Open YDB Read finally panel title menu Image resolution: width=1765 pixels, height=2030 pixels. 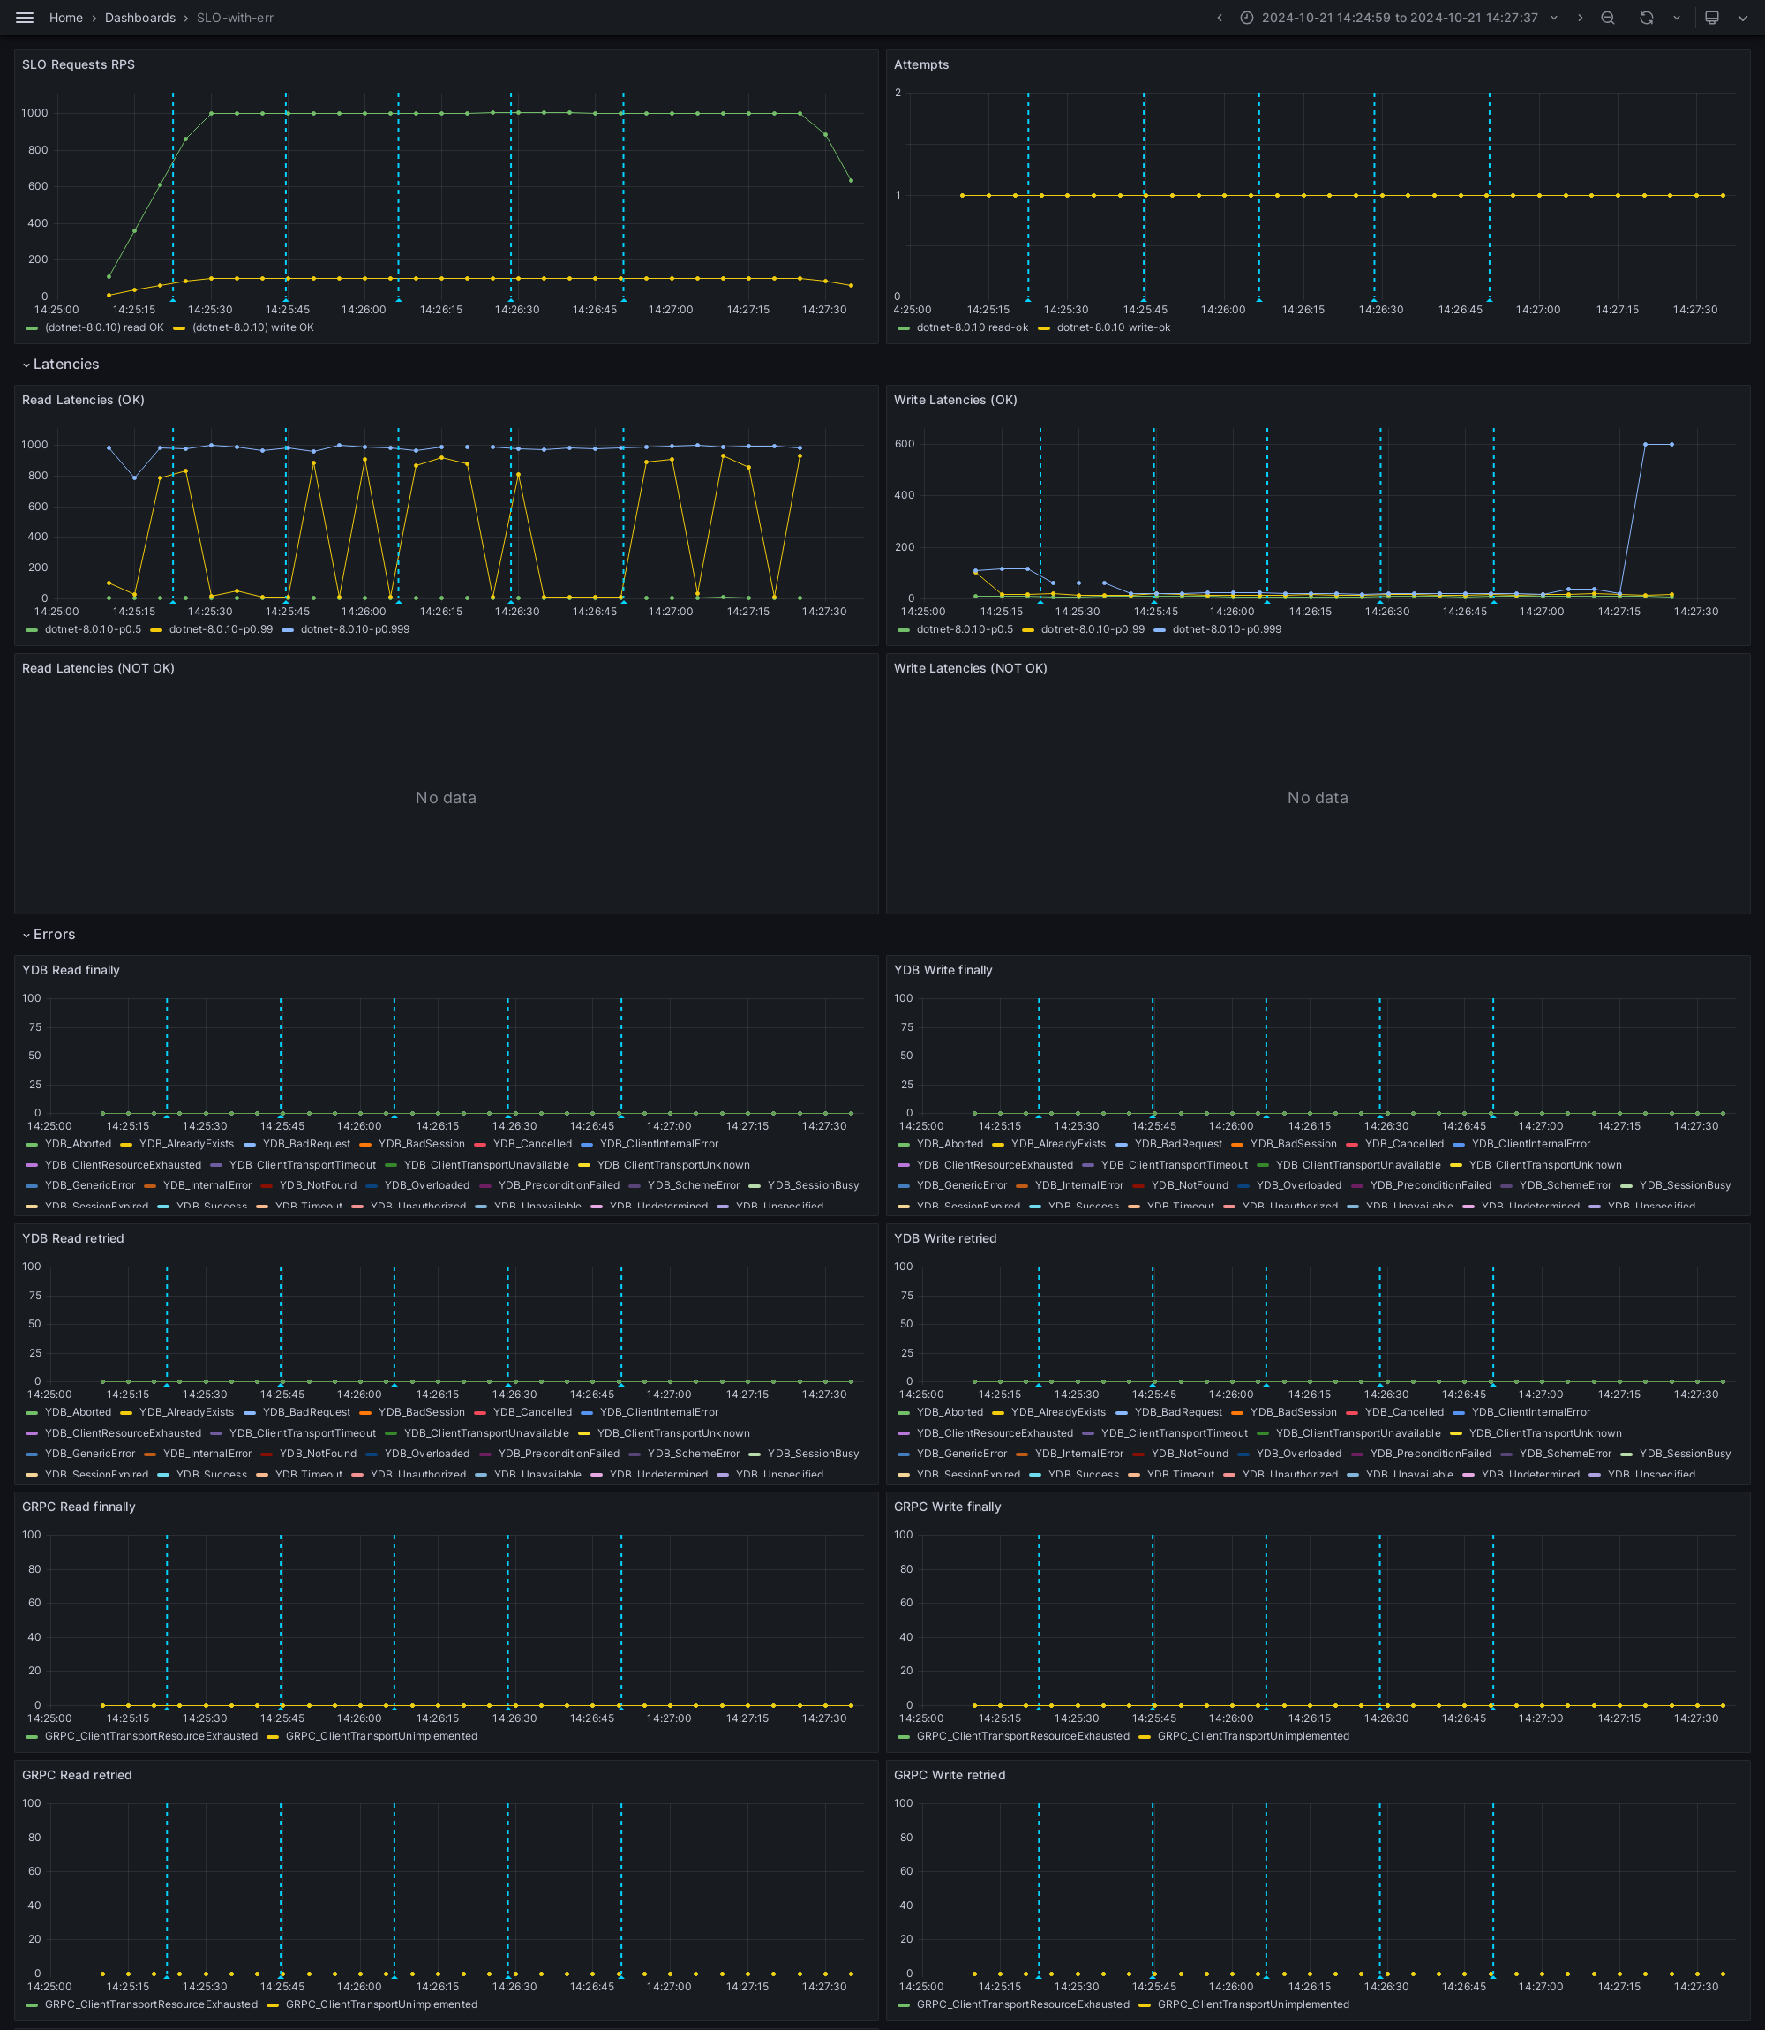[x=71, y=970]
